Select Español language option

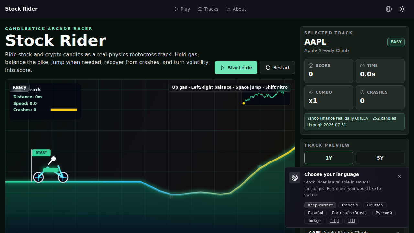coord(315,213)
